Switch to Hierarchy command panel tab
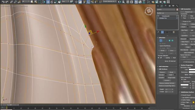Screen dimensions: 195x110 click(165, 6)
